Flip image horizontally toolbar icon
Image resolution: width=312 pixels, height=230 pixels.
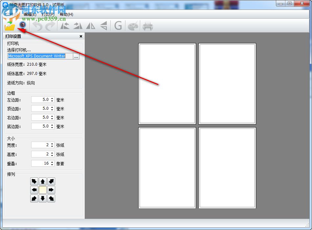[91, 26]
